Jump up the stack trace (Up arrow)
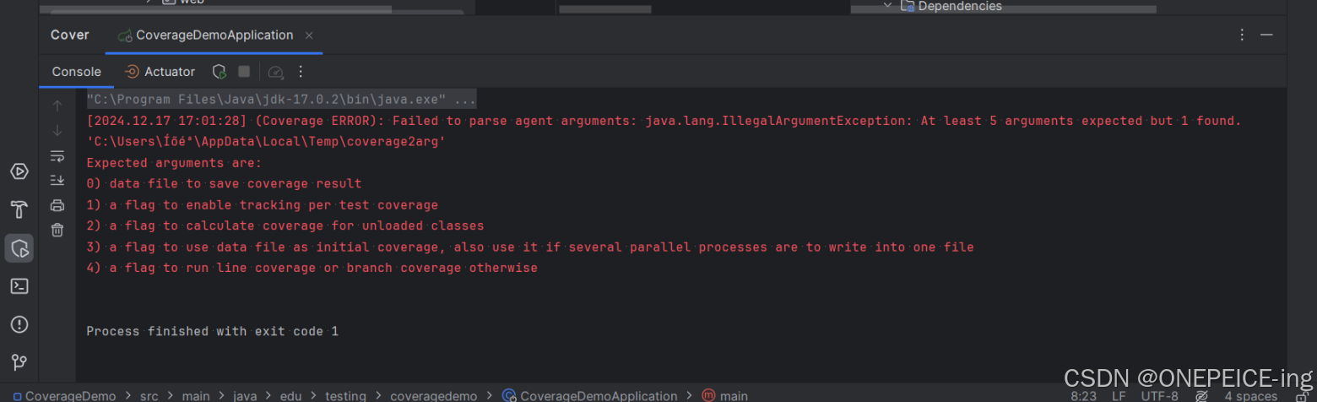The height and width of the screenshot is (402, 1317). click(57, 106)
